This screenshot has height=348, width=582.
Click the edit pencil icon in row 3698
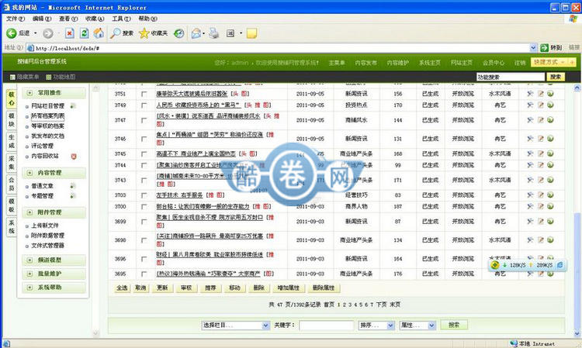click(540, 240)
